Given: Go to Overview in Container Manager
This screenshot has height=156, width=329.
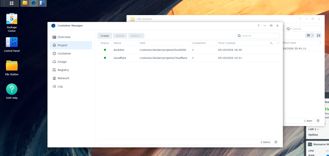Looking at the screenshot, I should [x=71, y=37].
